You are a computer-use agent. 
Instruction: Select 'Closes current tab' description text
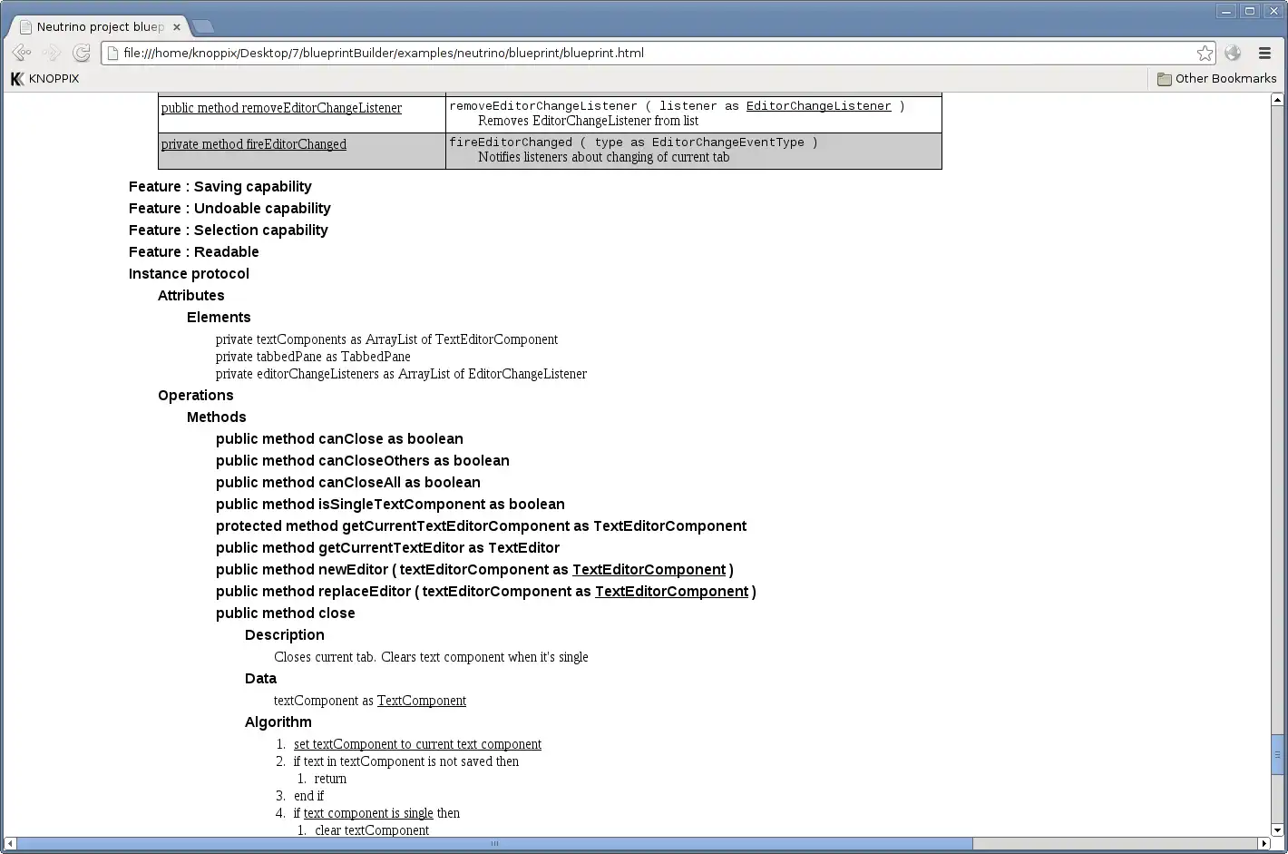coord(431,657)
